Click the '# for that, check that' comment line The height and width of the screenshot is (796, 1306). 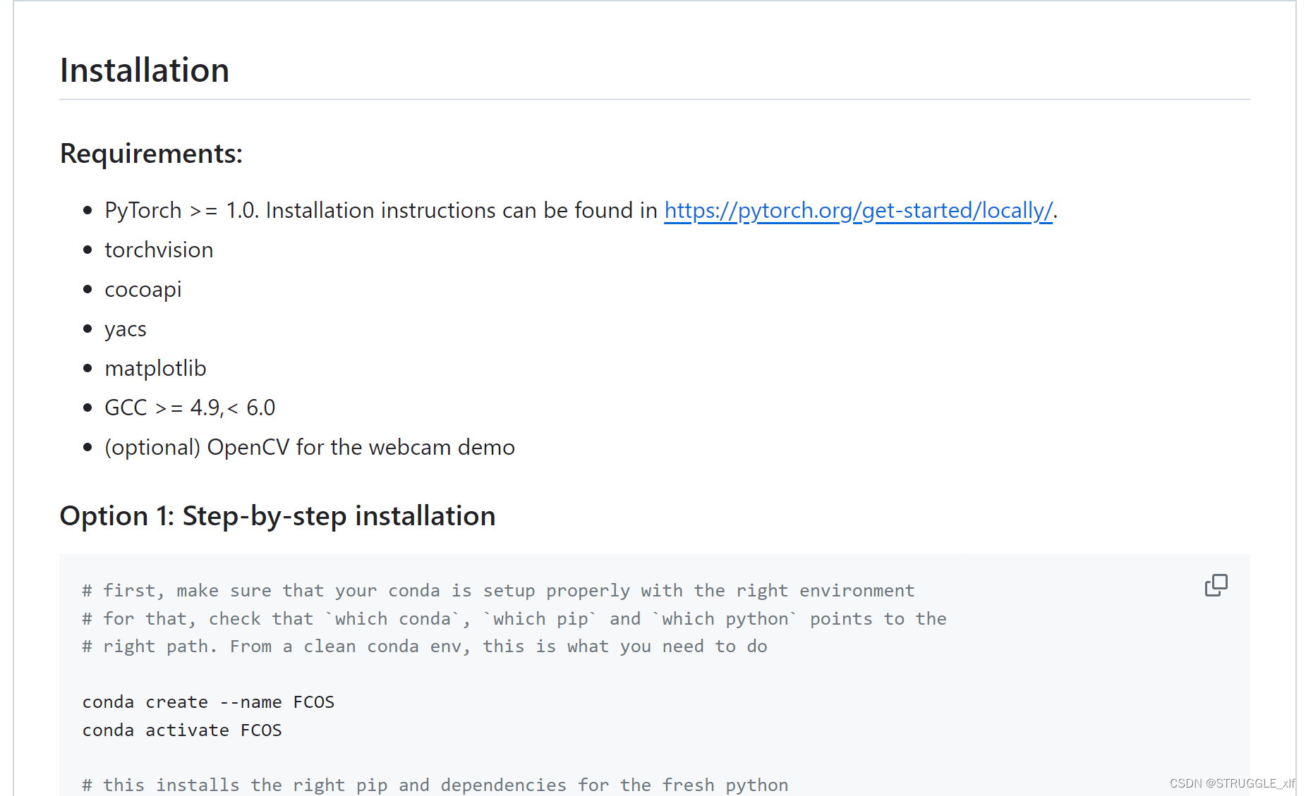point(514,619)
